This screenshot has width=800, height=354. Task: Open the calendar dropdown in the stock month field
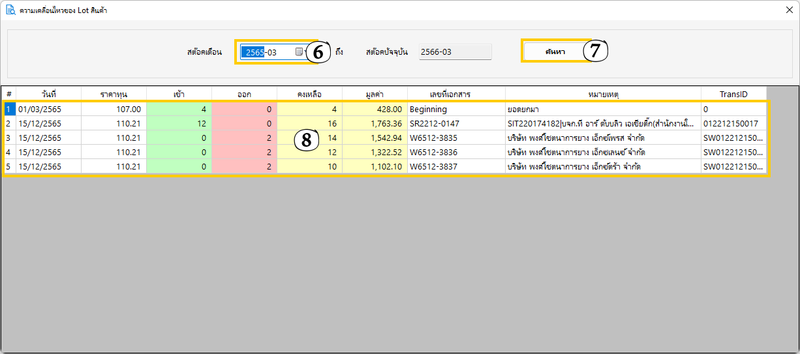[x=299, y=52]
